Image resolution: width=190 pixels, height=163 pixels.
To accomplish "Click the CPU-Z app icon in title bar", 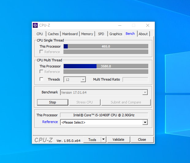I will 35,25.
